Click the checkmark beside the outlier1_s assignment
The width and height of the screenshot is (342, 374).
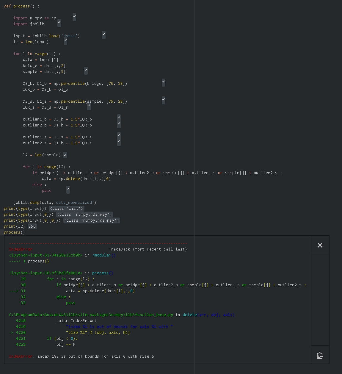pos(119,136)
